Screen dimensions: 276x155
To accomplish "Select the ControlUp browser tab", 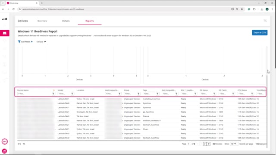I will pos(22,3).
